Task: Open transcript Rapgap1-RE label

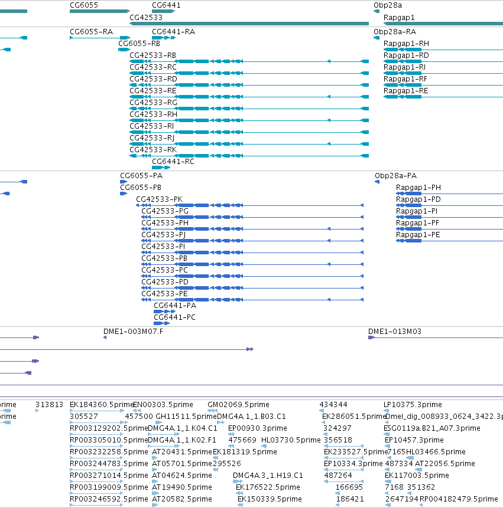Action: 405,91
